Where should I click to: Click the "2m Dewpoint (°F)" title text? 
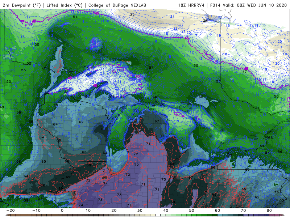point(22,5)
